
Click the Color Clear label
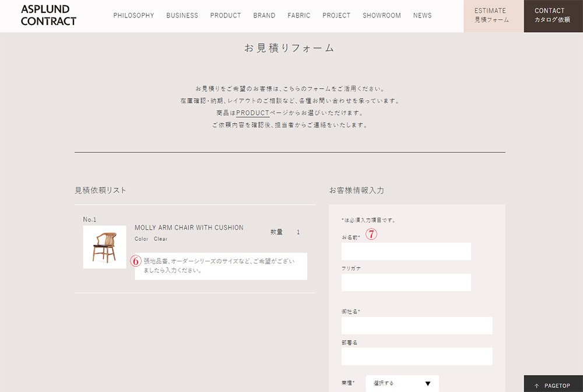point(151,239)
